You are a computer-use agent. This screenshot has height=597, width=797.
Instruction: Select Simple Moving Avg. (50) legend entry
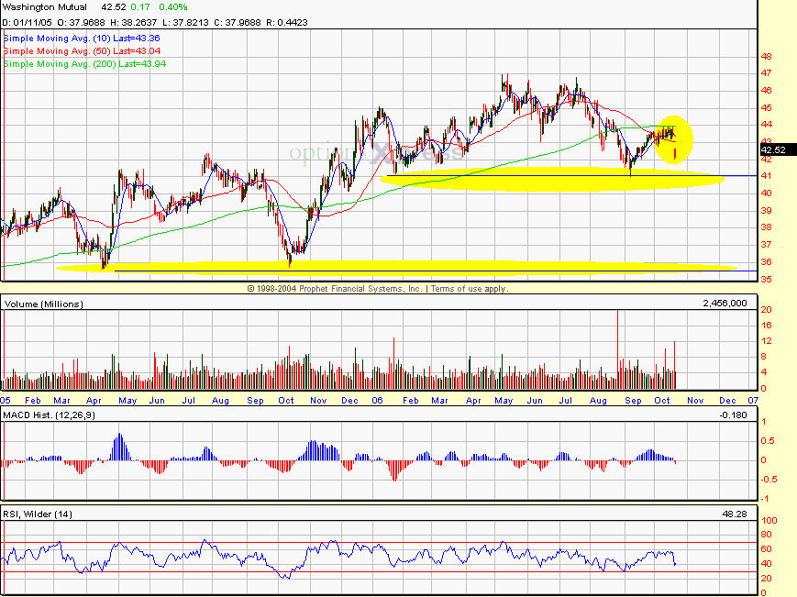click(x=82, y=50)
